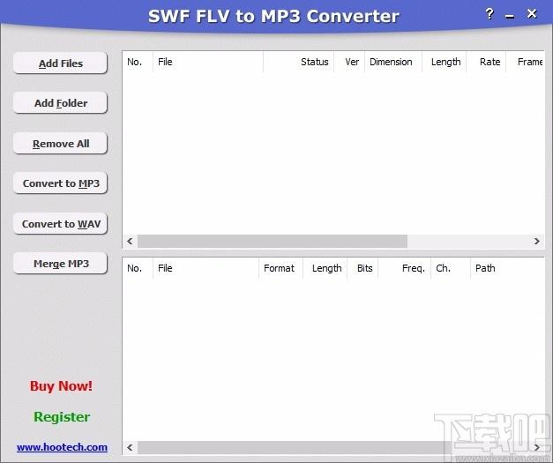
Task: Close the SWF FLV to MP3 Converter window
Action: [x=532, y=14]
